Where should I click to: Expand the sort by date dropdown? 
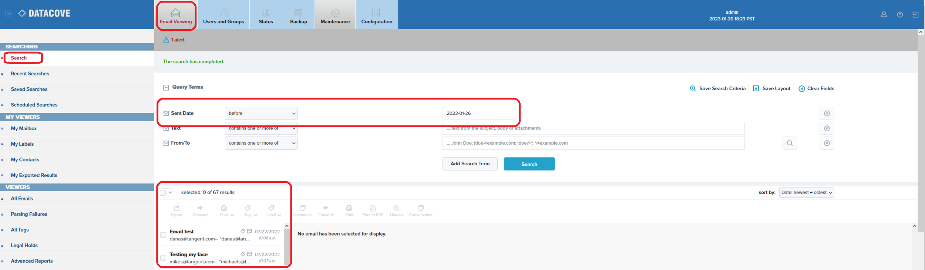806,193
